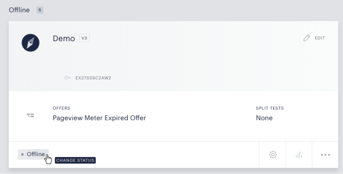Click the offers flow icon
Screen dimensions: 343x174
click(30, 115)
